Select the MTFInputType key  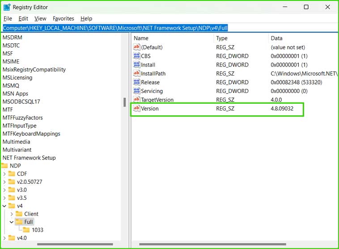(20, 126)
